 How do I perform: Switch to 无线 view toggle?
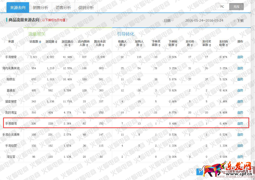pyautogui.click(x=236, y=7)
